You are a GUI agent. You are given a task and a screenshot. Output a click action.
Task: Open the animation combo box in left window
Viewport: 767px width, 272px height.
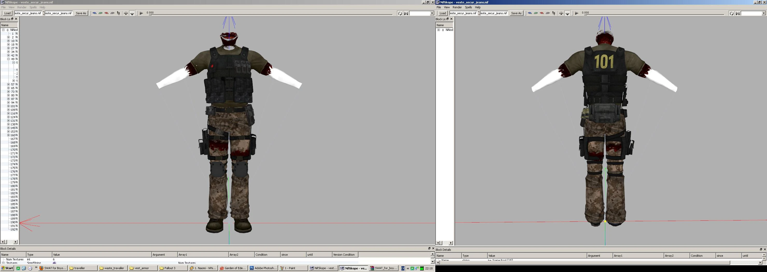[x=422, y=13]
